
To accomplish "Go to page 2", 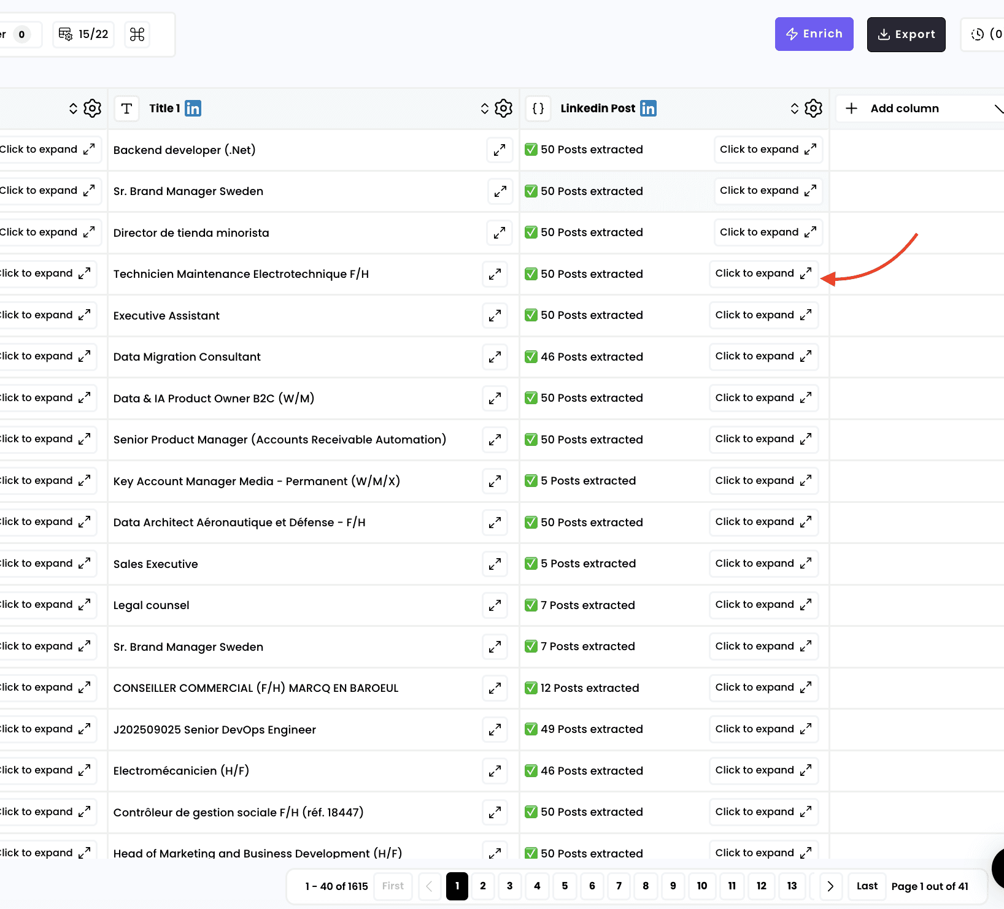I will (x=483, y=886).
